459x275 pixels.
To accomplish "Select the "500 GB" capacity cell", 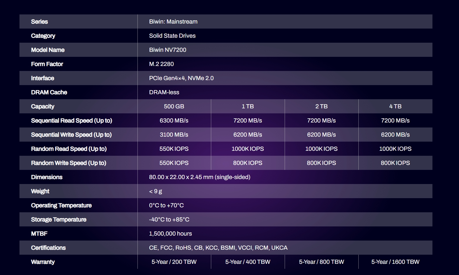I will click(x=174, y=106).
